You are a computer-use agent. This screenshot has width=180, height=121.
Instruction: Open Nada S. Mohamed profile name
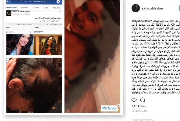(21, 11)
